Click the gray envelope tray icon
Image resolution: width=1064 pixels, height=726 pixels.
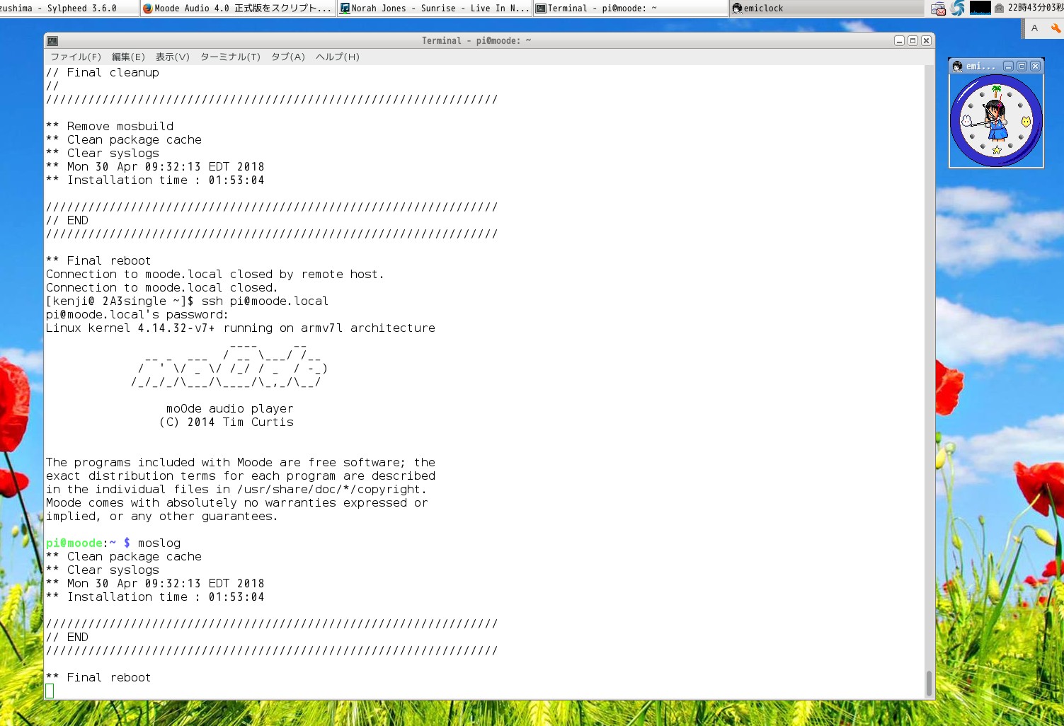pyautogui.click(x=999, y=8)
